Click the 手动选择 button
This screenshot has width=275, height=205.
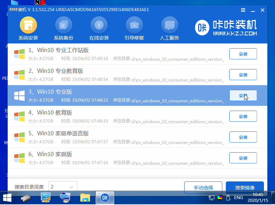coord(203,188)
